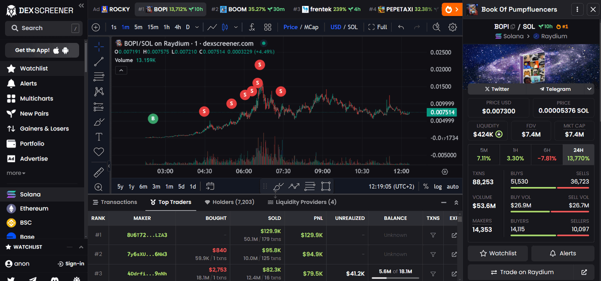The height and width of the screenshot is (281, 601).
Task: Collapse the Volume indicator legend
Action: pos(121,70)
